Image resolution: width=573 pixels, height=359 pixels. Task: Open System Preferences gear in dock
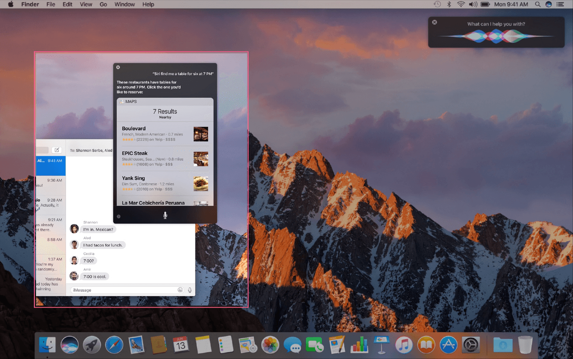[470, 345]
